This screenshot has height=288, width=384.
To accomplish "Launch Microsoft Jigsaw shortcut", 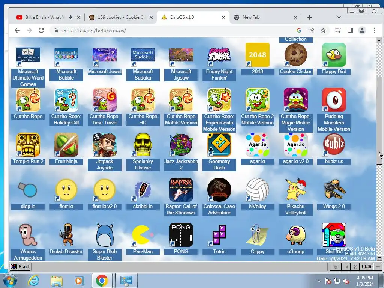I will [x=181, y=55].
